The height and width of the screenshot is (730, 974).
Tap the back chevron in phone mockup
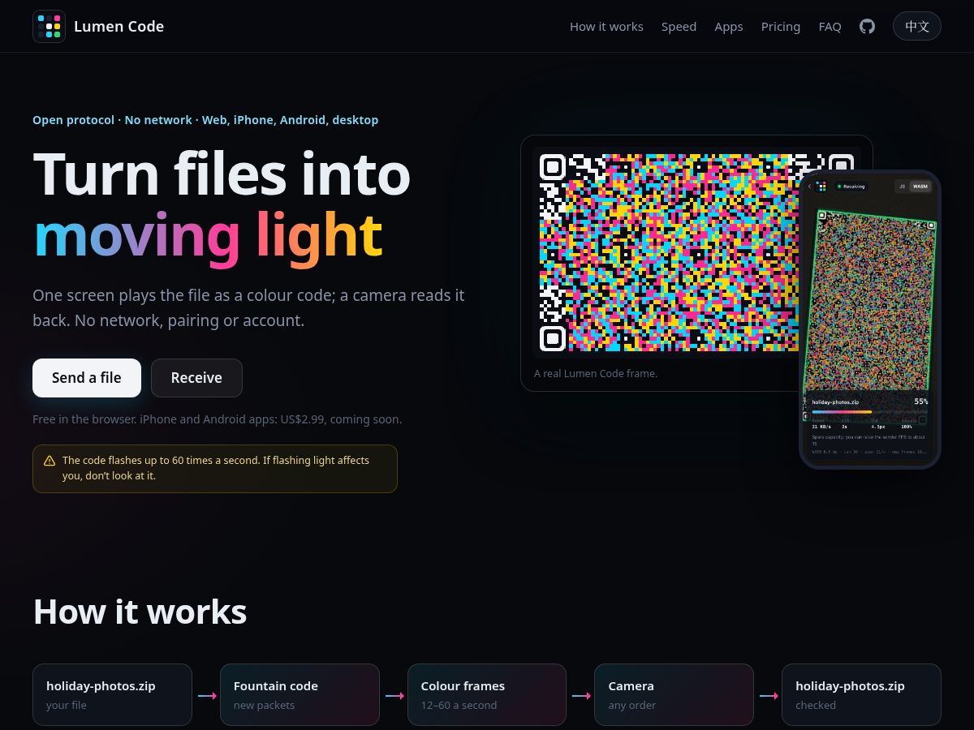coord(809,187)
